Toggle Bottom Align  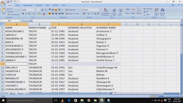56,10
